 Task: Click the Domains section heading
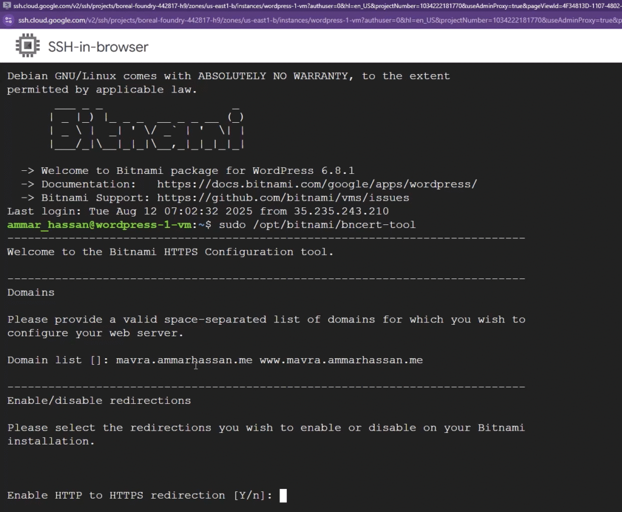pos(31,292)
